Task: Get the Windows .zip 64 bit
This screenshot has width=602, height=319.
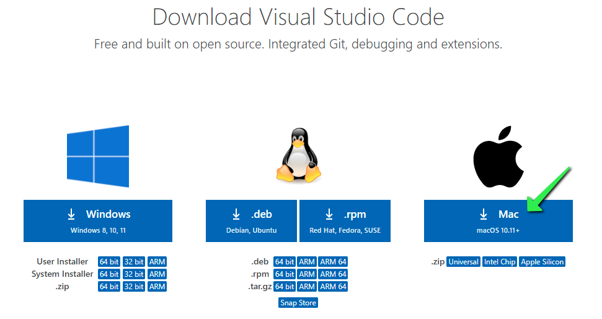Action: point(109,286)
